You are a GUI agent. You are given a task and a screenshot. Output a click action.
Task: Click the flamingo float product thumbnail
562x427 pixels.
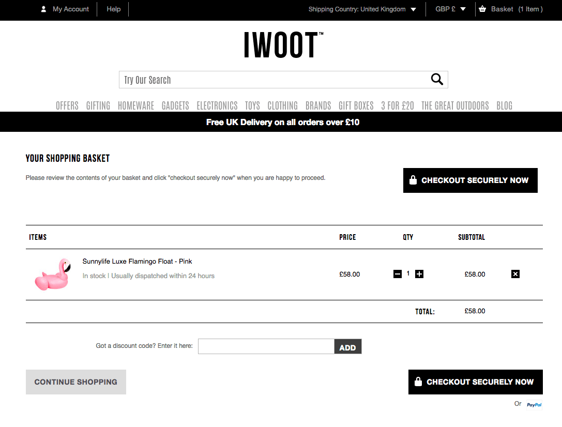pyautogui.click(x=52, y=274)
